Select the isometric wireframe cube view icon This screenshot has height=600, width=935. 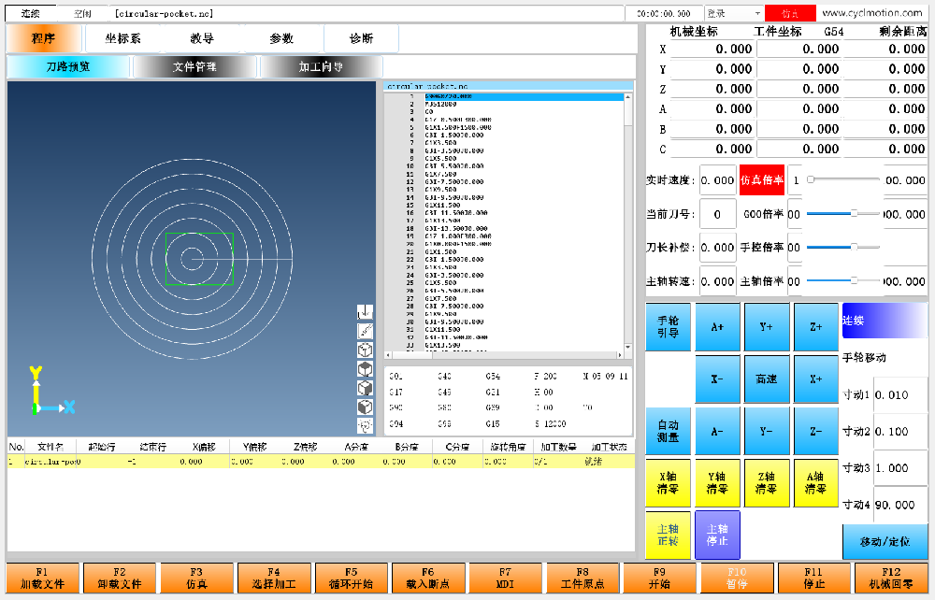pyautogui.click(x=365, y=350)
